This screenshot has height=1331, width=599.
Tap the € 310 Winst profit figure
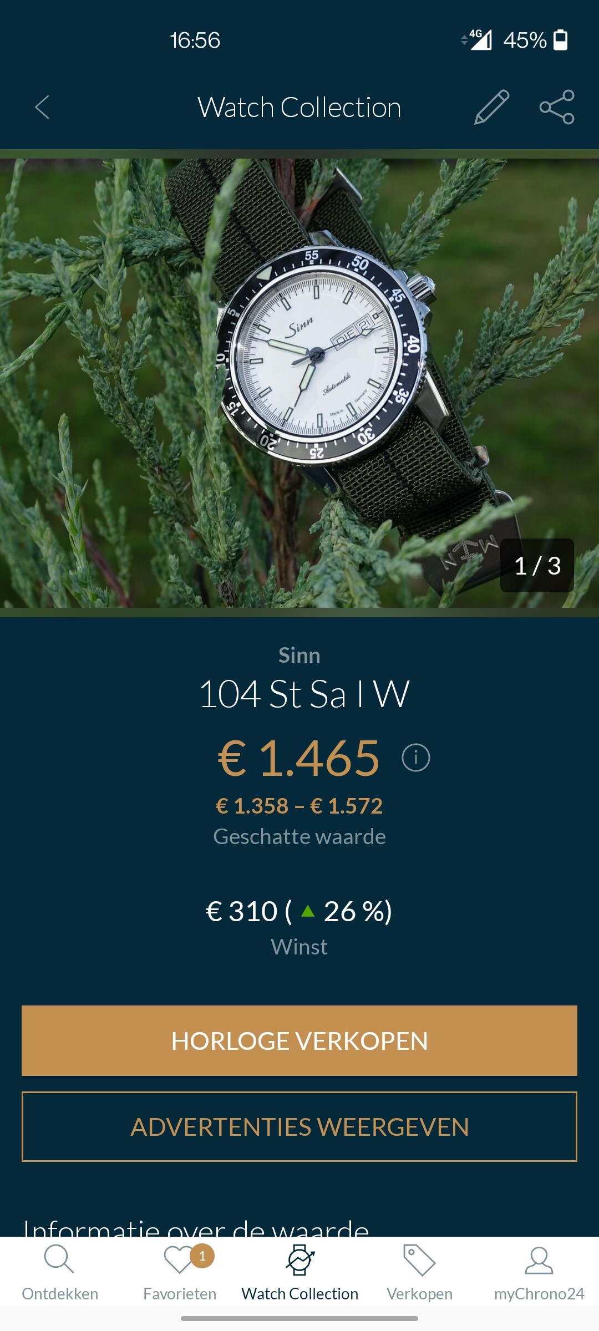(x=299, y=911)
